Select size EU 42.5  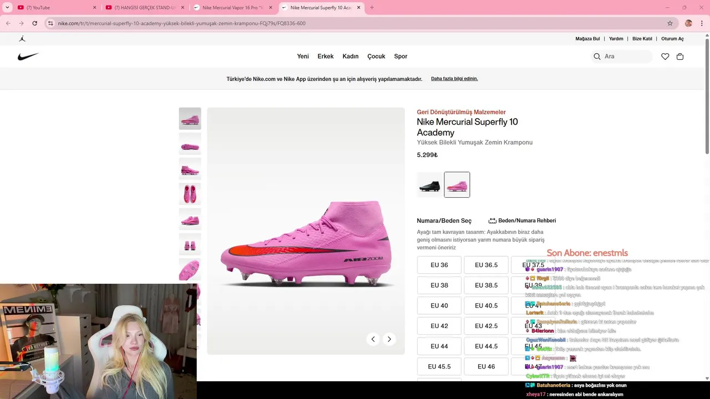[486, 326]
